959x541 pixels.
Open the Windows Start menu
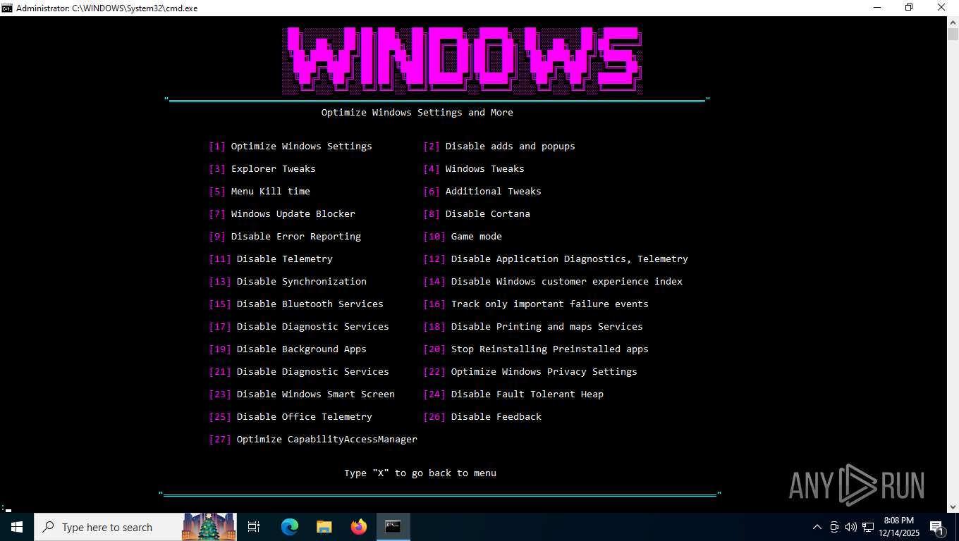click(x=17, y=527)
